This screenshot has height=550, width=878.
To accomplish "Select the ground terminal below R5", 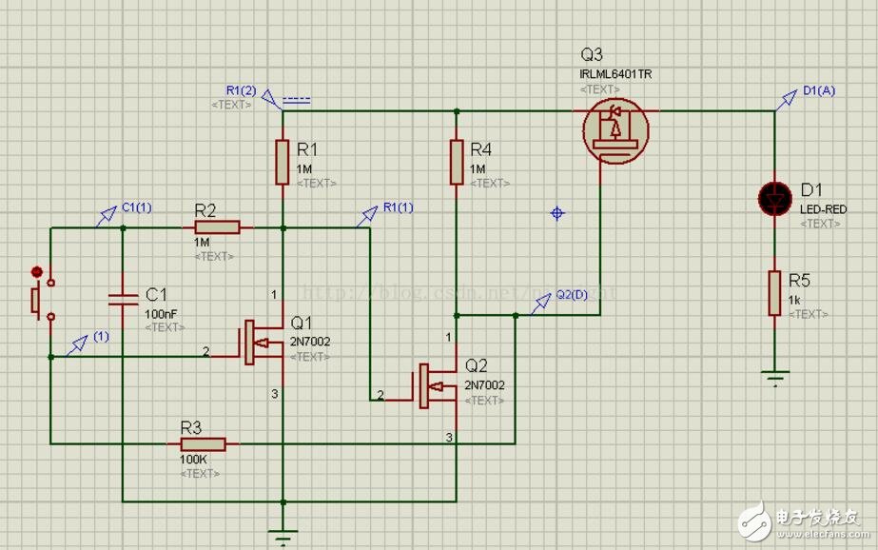I will (775, 378).
